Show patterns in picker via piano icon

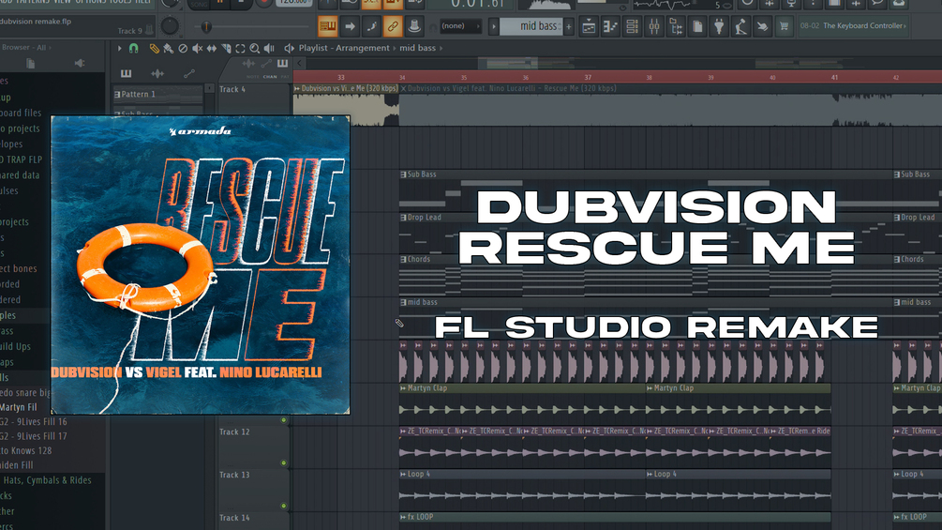pyautogui.click(x=127, y=73)
